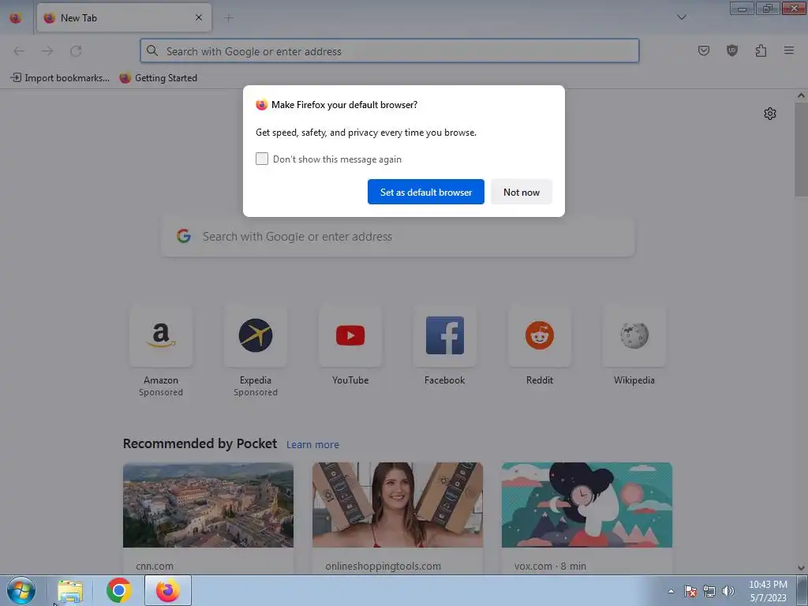Image resolution: width=808 pixels, height=606 pixels.
Task: Open the vox.com story thumbnail
Action: coord(587,505)
